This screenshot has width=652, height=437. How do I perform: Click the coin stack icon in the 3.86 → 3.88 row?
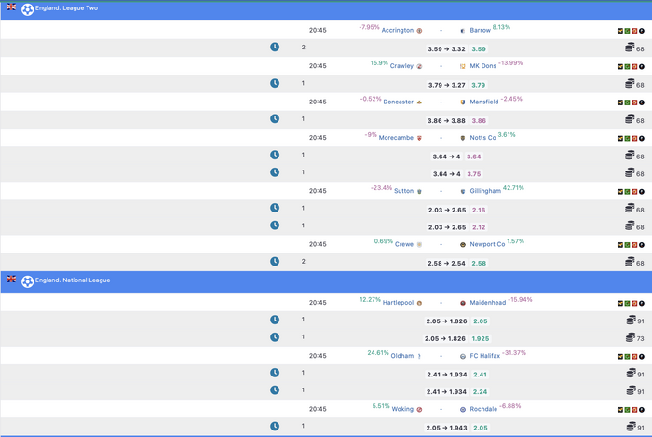630,119
